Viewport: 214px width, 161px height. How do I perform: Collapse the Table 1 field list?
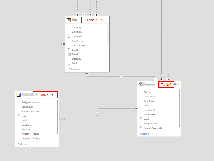(x=23, y=144)
